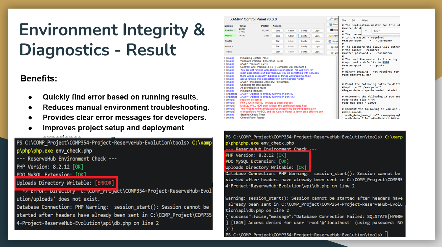The width and height of the screenshot is (442, 247).
Task: Open the highlighted MySQL Config button
Action: click(x=304, y=36)
